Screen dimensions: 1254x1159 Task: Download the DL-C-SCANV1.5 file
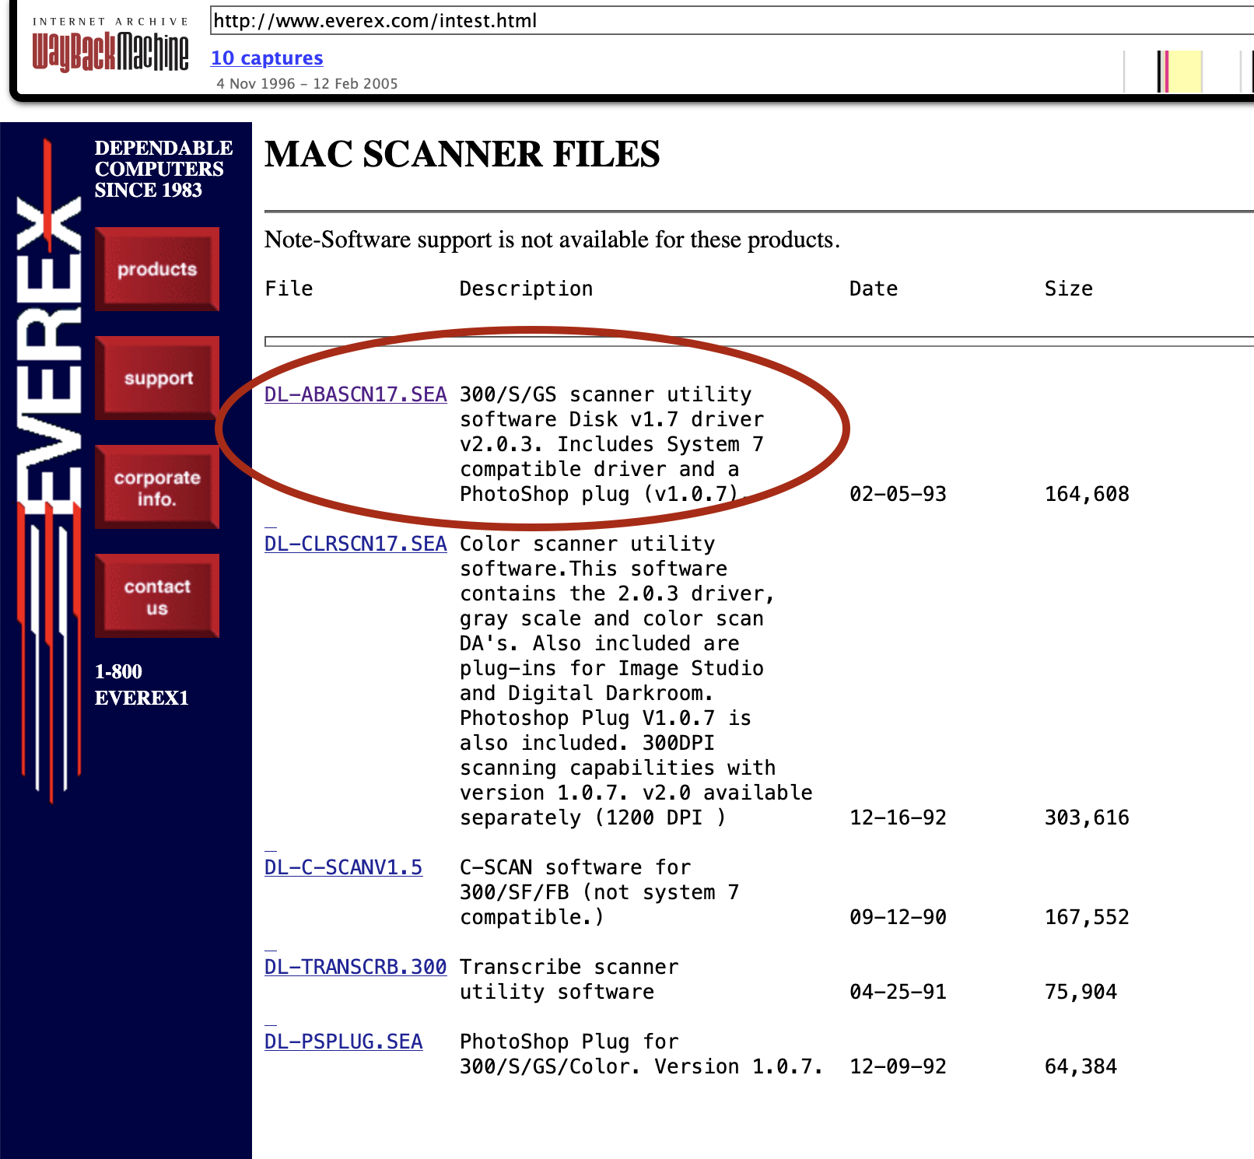click(x=343, y=867)
